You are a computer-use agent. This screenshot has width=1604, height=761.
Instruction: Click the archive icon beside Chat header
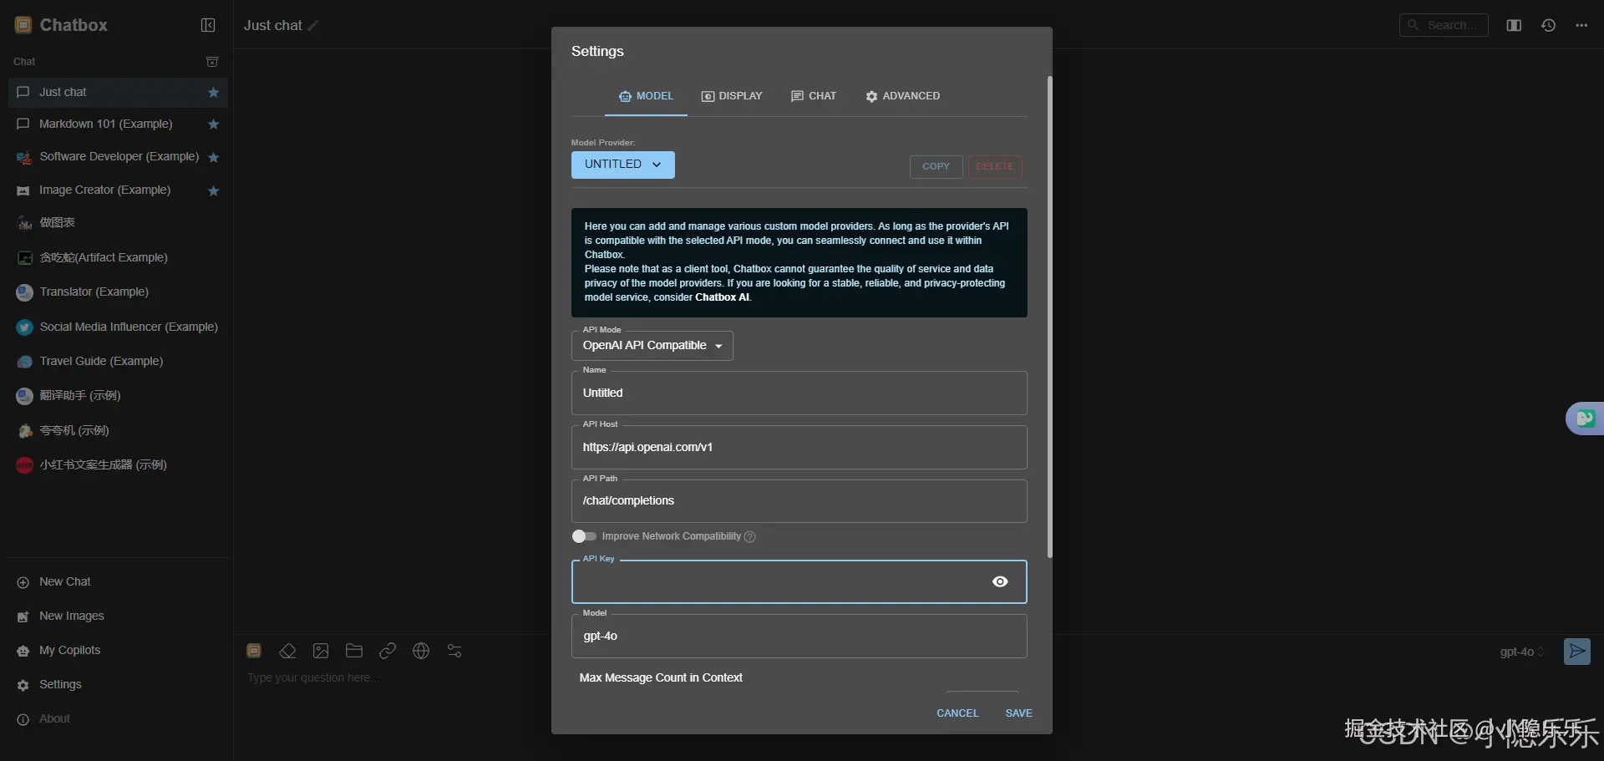(212, 62)
